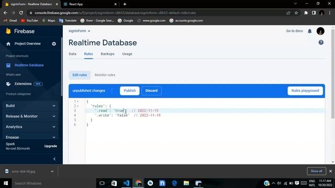Click the Extensions sidebar icon
This screenshot has height=188, width=335.
click(x=8, y=84)
